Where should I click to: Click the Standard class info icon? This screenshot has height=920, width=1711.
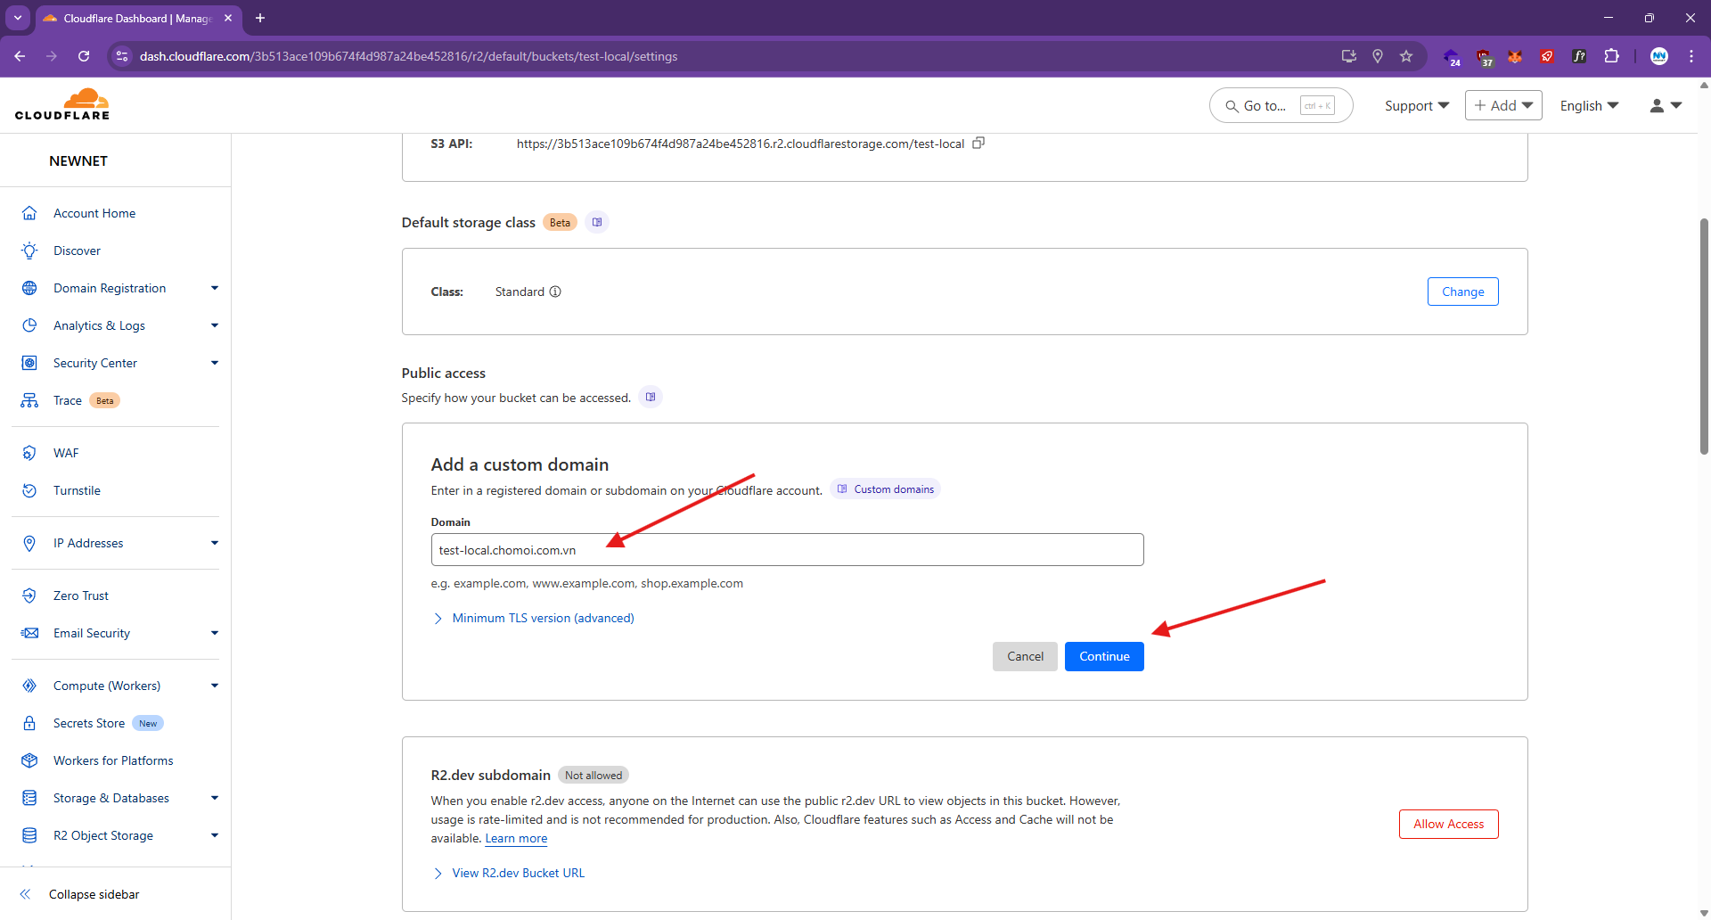click(555, 292)
